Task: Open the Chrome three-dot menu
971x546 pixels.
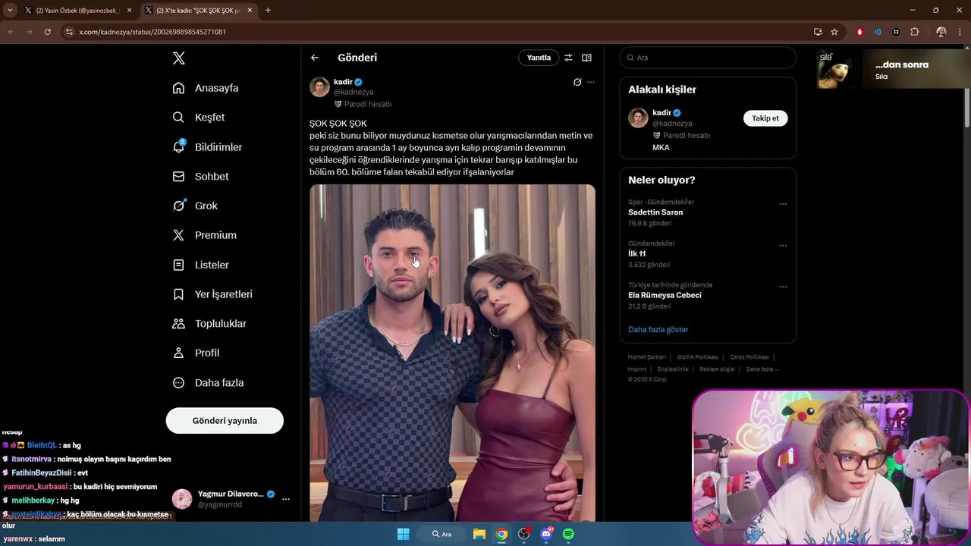Action: point(960,32)
